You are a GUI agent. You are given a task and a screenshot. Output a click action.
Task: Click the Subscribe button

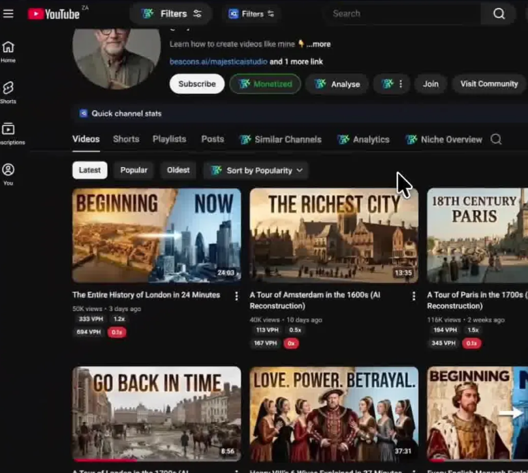pyautogui.click(x=196, y=84)
